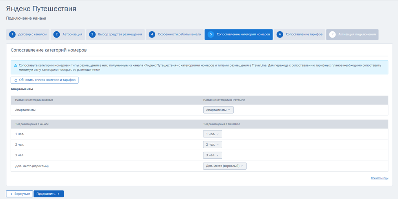Open the 1 чел. TravelLine placement dropdown
This screenshot has height=199, width=398.
(212, 134)
